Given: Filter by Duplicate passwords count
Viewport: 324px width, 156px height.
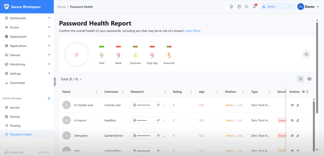Looking at the screenshot, I should 135,55.
